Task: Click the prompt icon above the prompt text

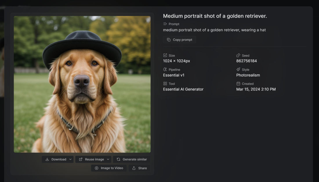Action: 165,24
